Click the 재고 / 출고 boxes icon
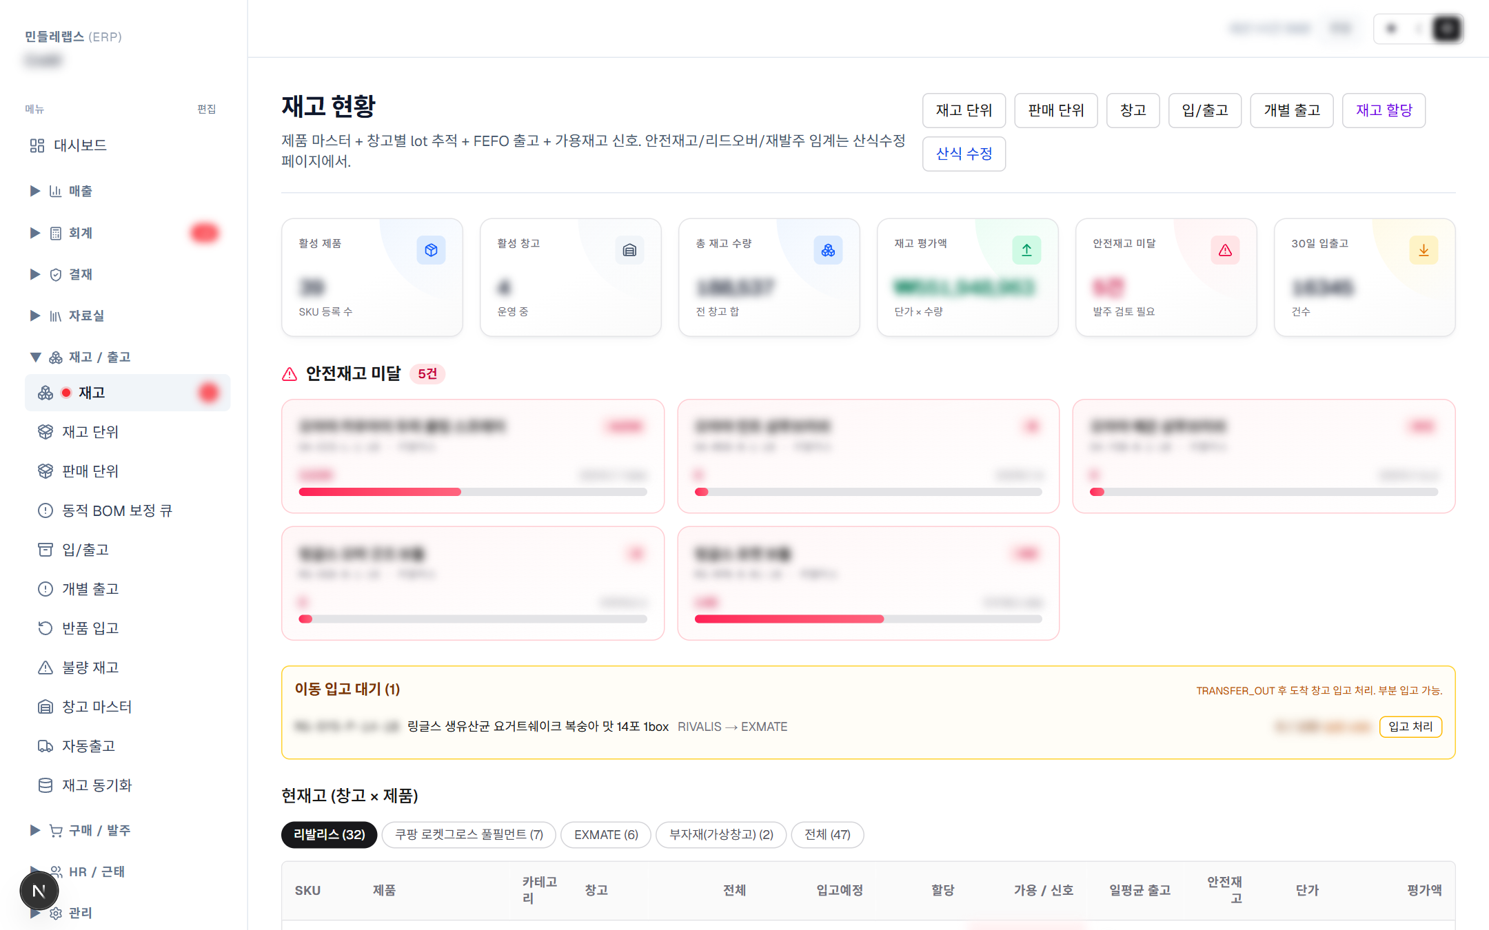 56,357
